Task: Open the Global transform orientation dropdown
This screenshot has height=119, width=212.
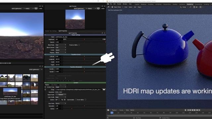Action: click(184, 7)
